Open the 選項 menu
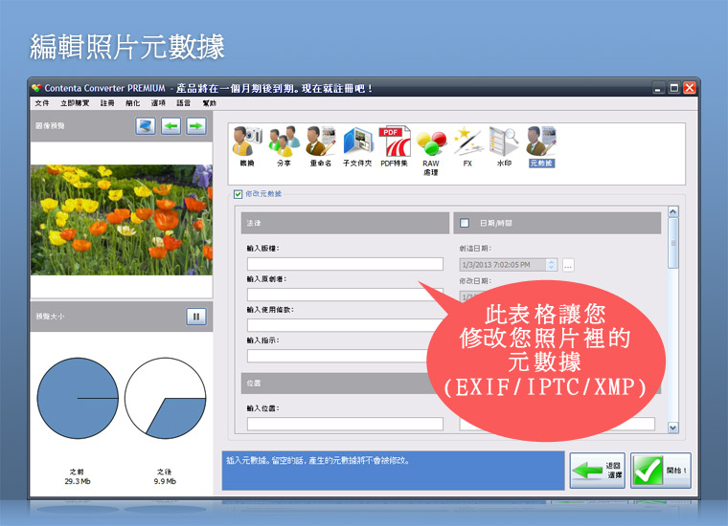 click(x=158, y=103)
